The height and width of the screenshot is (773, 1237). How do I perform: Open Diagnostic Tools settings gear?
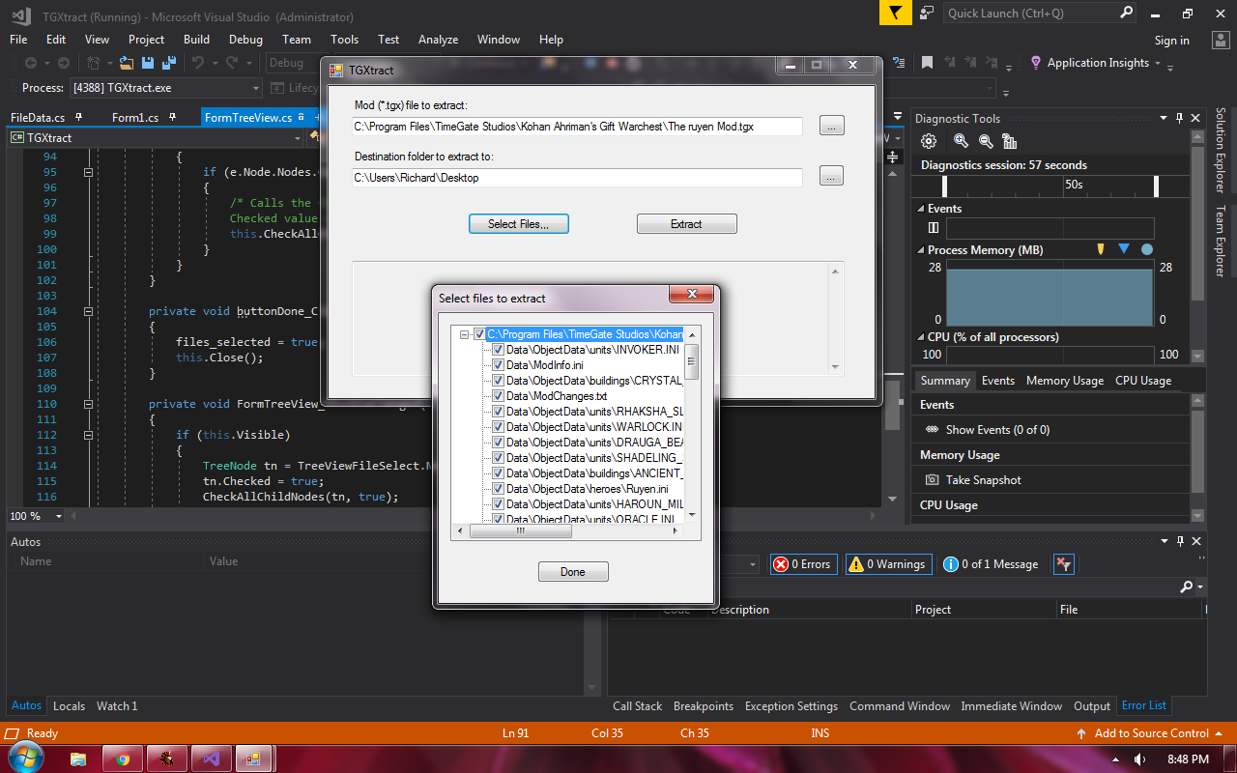click(x=929, y=141)
